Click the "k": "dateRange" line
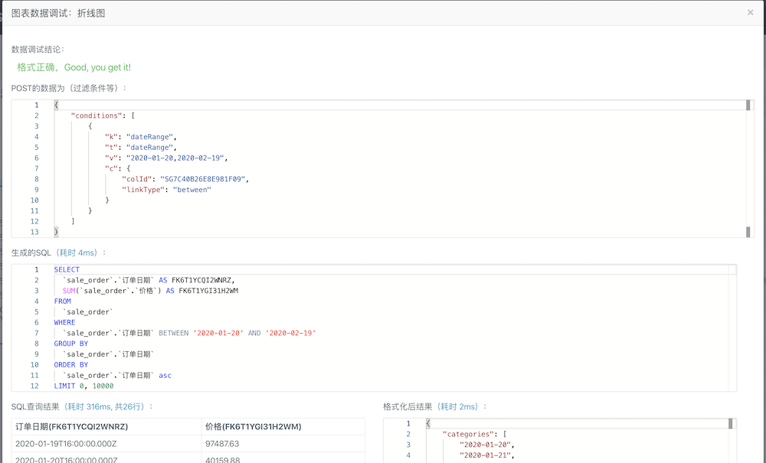This screenshot has height=463, width=766. [x=141, y=137]
